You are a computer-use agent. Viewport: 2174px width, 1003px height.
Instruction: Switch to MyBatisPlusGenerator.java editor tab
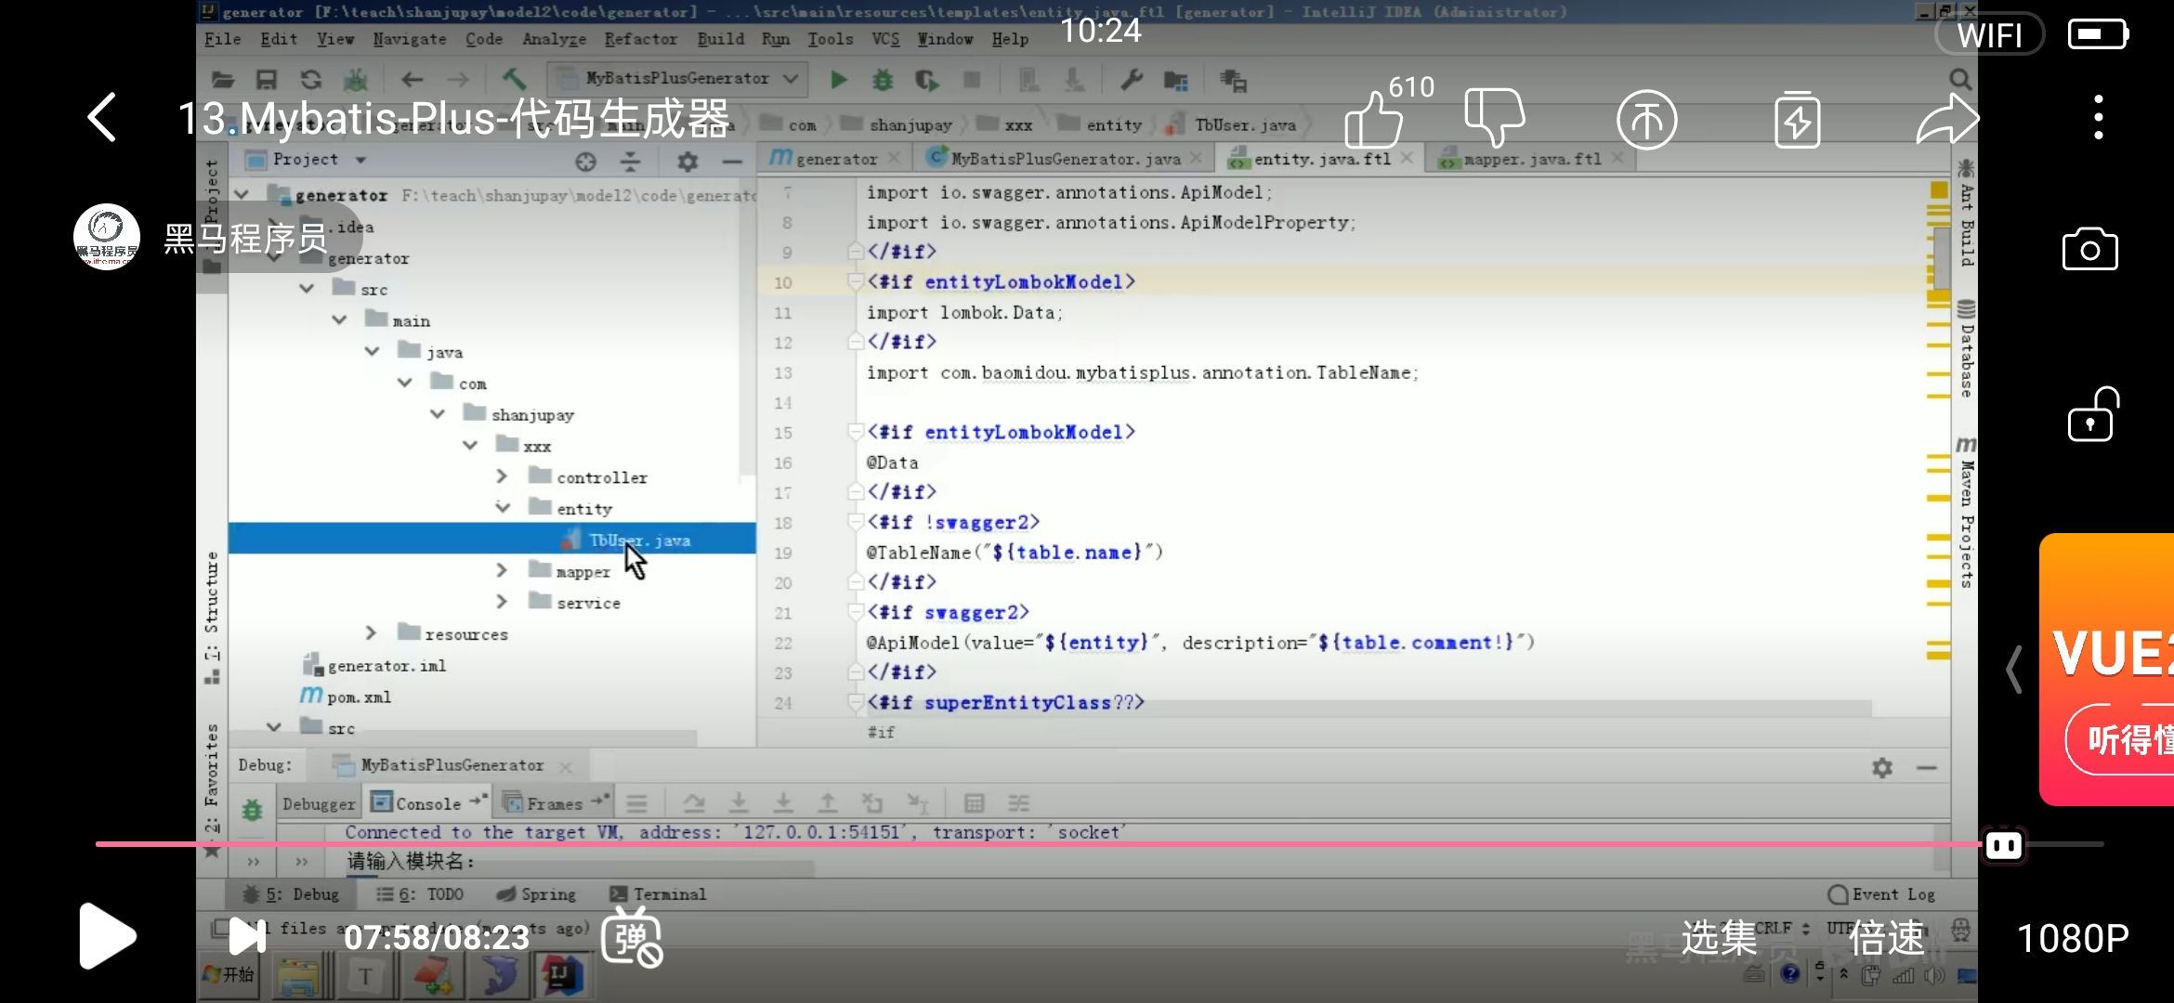[1066, 159]
